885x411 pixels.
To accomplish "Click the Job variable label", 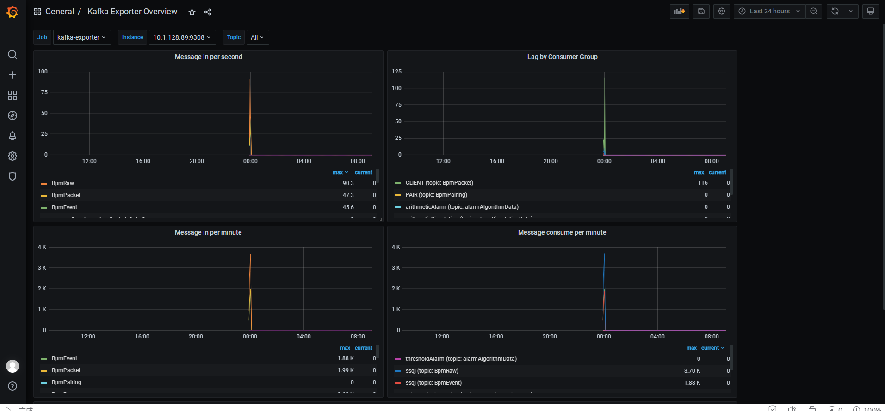I will click(x=42, y=37).
